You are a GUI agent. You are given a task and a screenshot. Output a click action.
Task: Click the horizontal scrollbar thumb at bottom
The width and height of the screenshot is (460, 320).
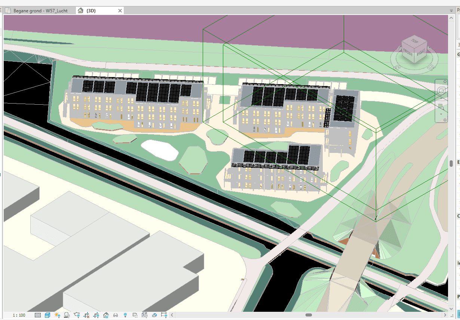[x=309, y=315]
